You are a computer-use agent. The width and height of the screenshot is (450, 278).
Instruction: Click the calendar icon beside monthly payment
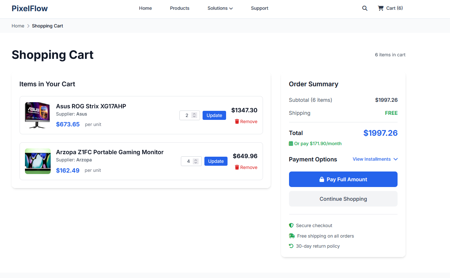pos(291,144)
